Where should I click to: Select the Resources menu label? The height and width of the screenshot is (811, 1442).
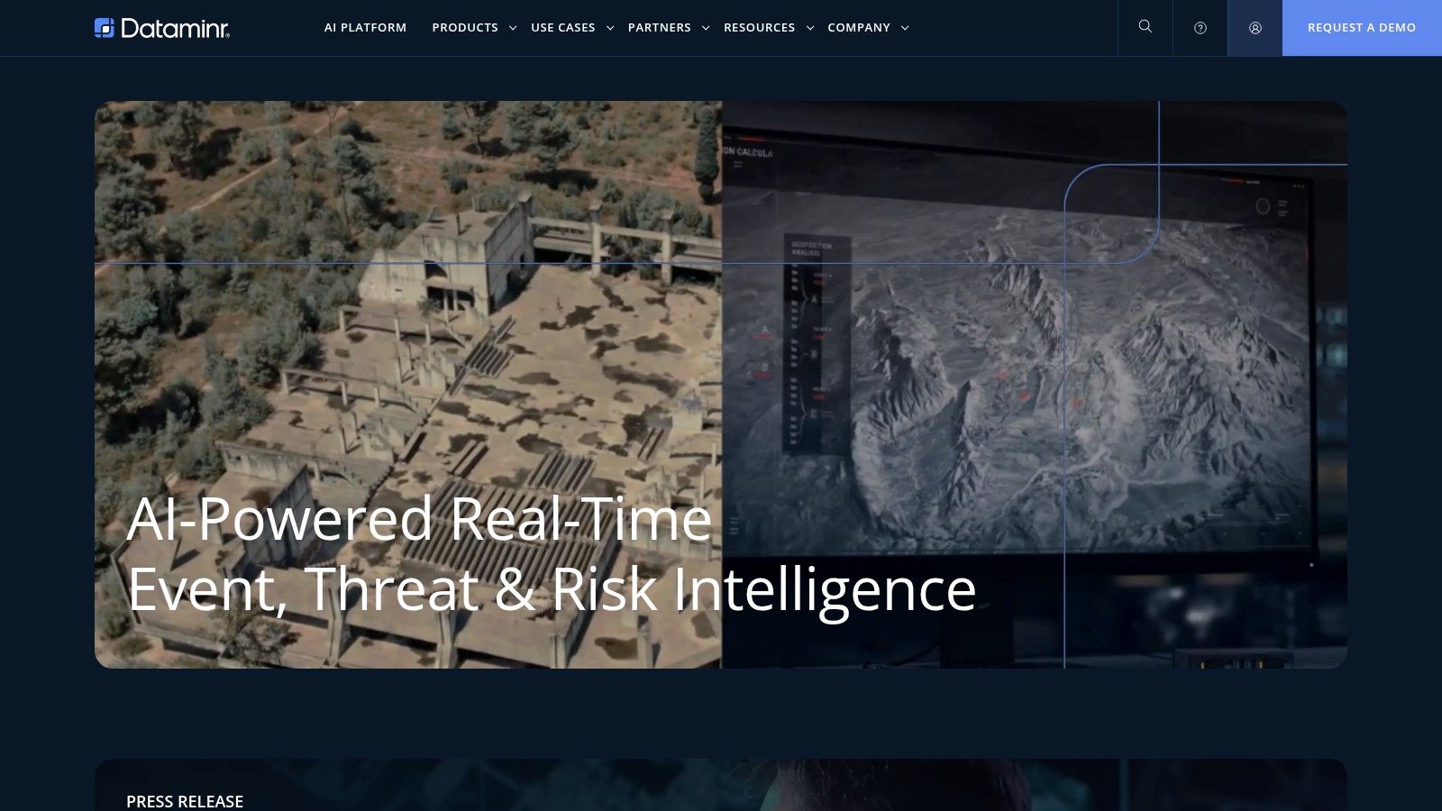point(760,28)
